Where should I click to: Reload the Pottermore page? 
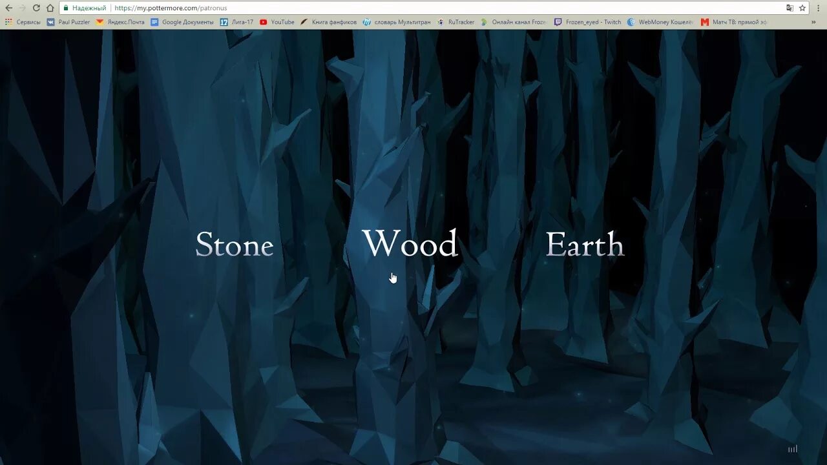36,8
